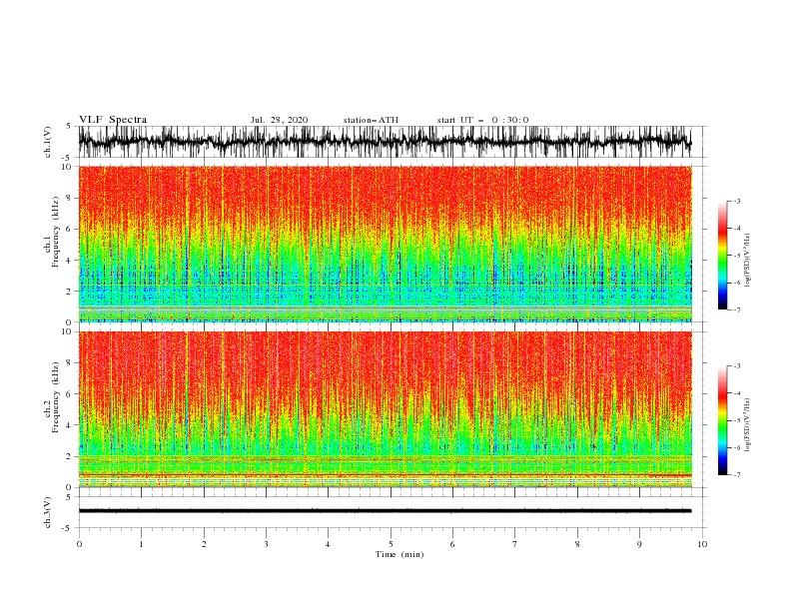Click the "ch.3(V)" axis label
This screenshot has width=791, height=611.
pos(48,512)
